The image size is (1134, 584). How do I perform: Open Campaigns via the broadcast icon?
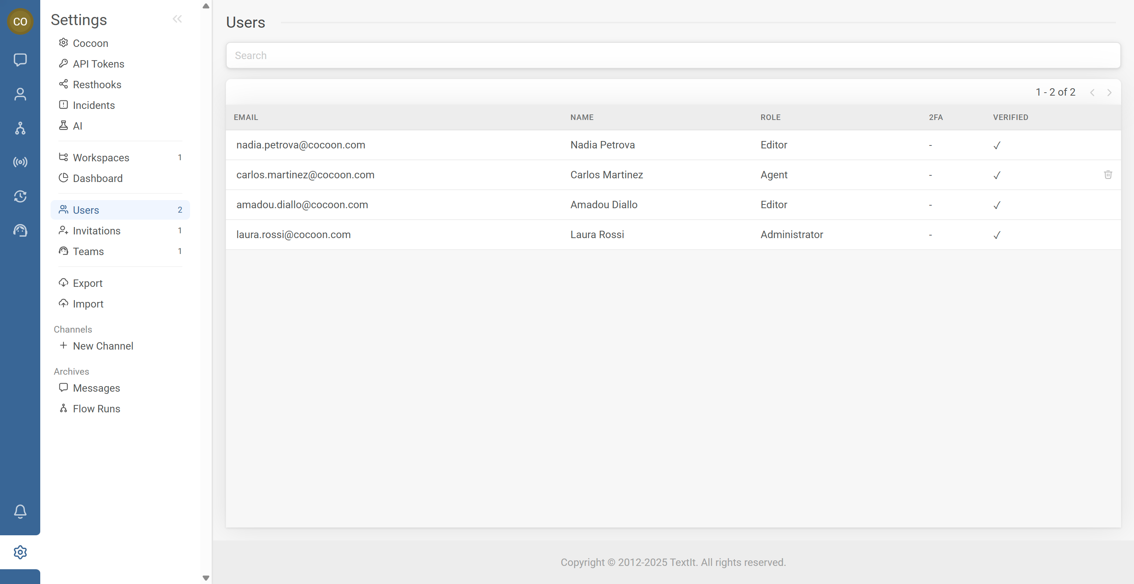coord(20,162)
